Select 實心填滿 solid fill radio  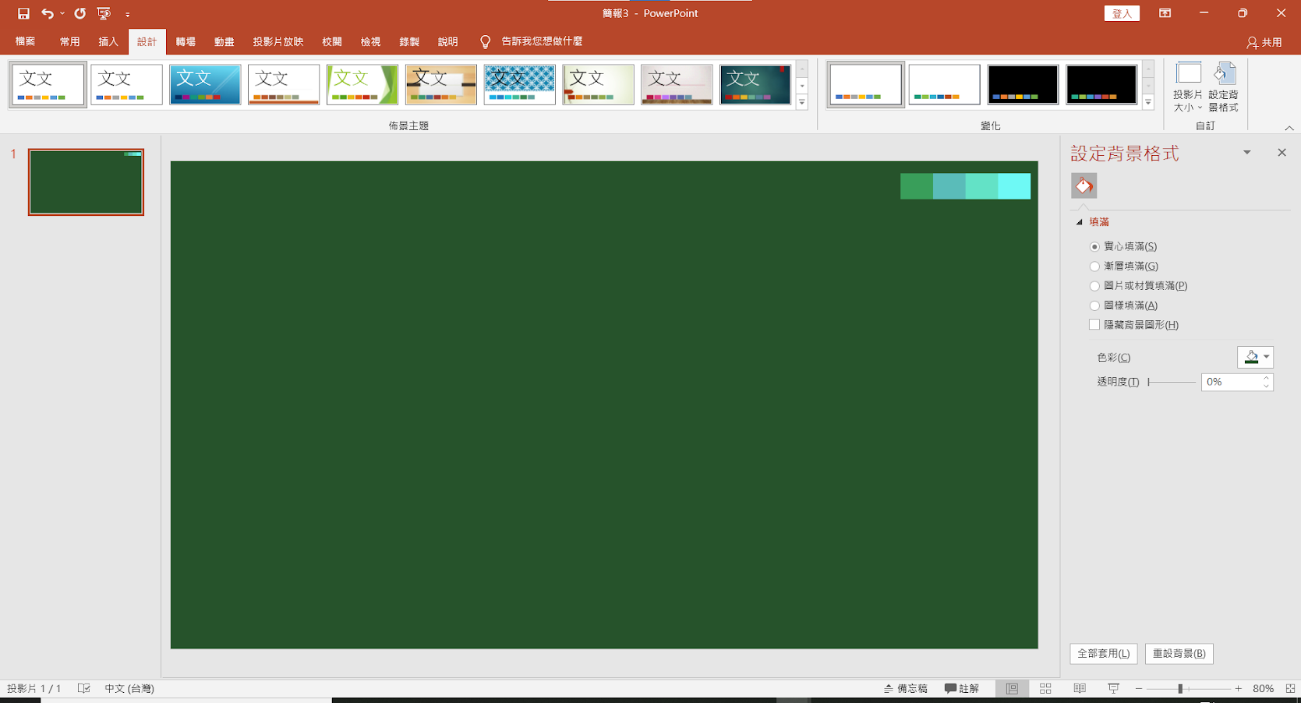pos(1094,246)
